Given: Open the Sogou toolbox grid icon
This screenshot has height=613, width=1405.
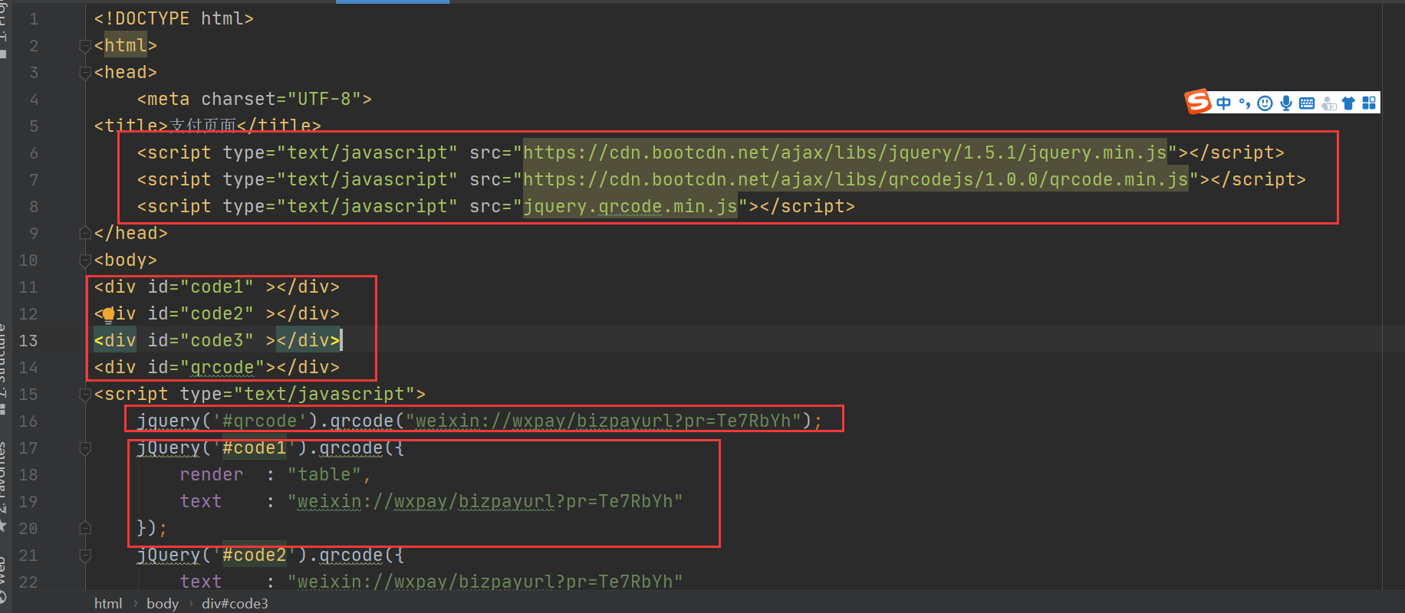Looking at the screenshot, I should 1369,103.
